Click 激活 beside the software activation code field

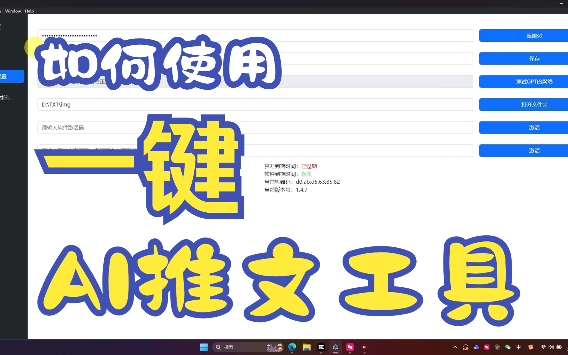[x=523, y=128]
